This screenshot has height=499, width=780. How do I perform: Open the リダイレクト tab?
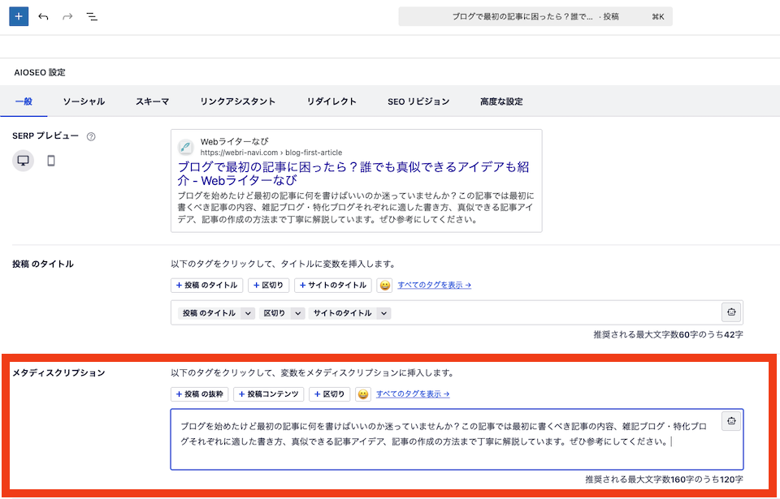point(331,101)
